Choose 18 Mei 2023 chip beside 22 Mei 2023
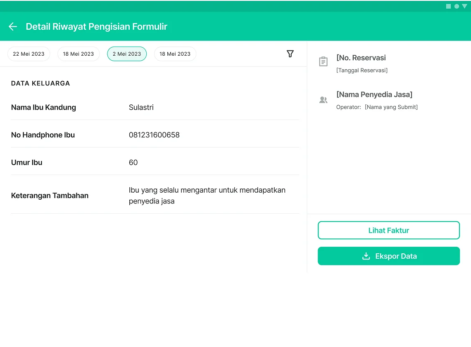This screenshot has width=471, height=347. (x=78, y=54)
